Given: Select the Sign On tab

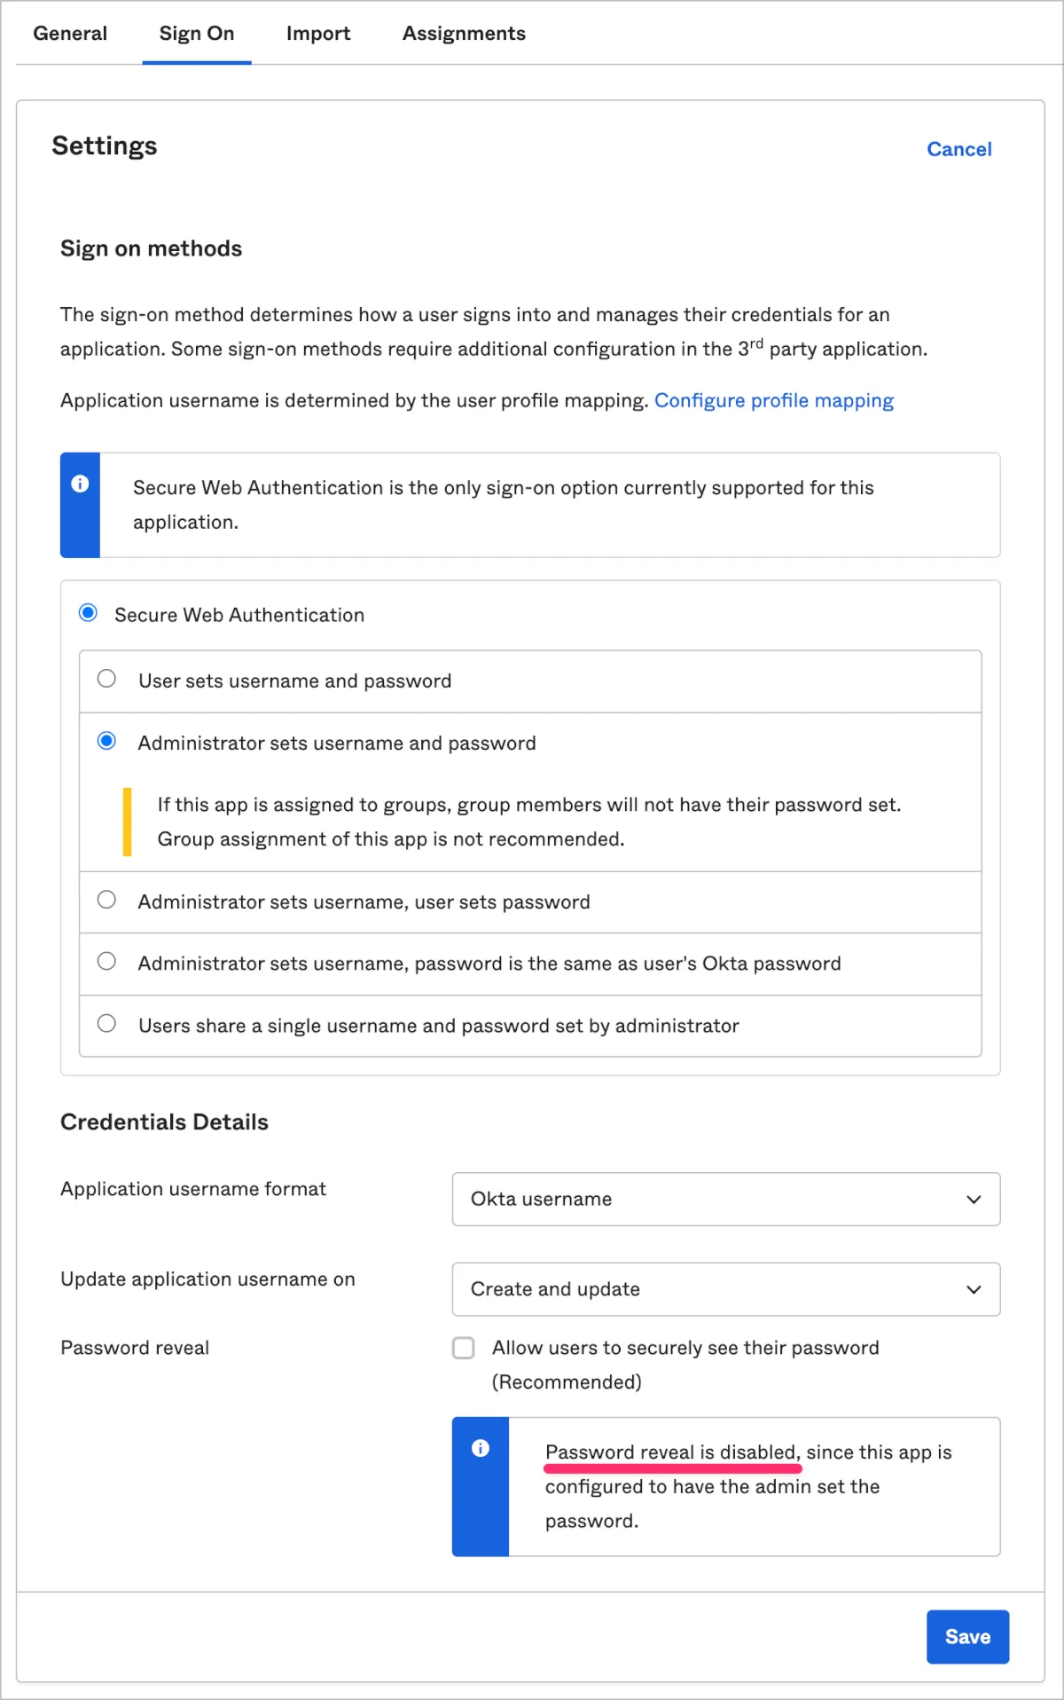Looking at the screenshot, I should [x=197, y=34].
